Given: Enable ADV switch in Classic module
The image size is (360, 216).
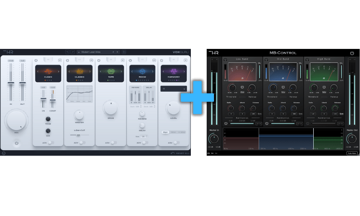Looking at the screenshot, I should pyautogui.click(x=82, y=143).
